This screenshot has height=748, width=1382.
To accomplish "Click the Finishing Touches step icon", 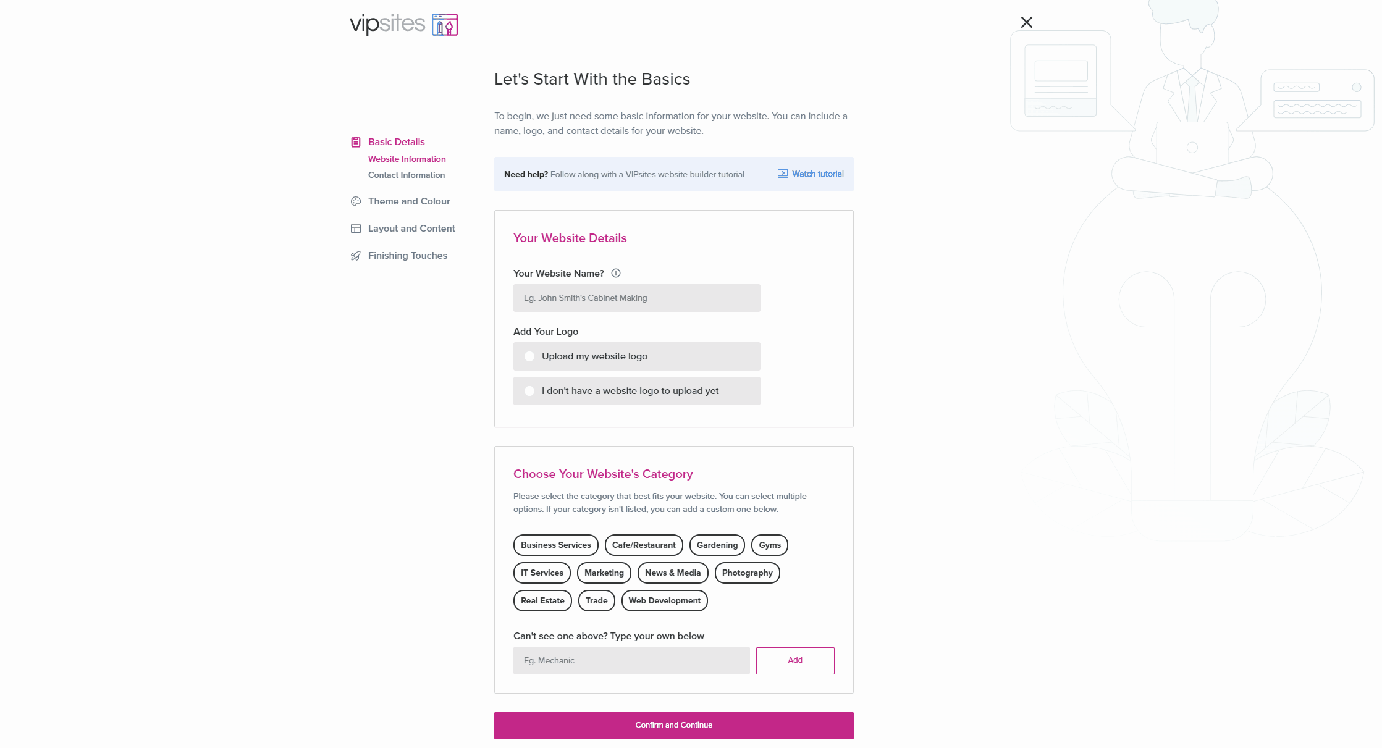I will [x=356, y=255].
